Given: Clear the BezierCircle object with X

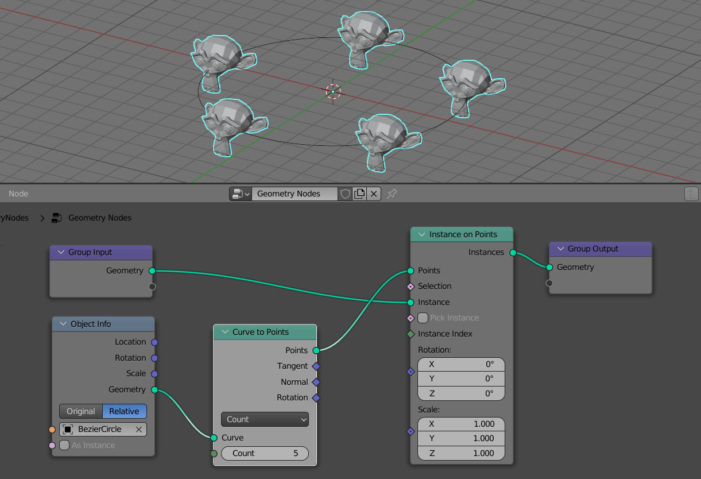Looking at the screenshot, I should 139,429.
